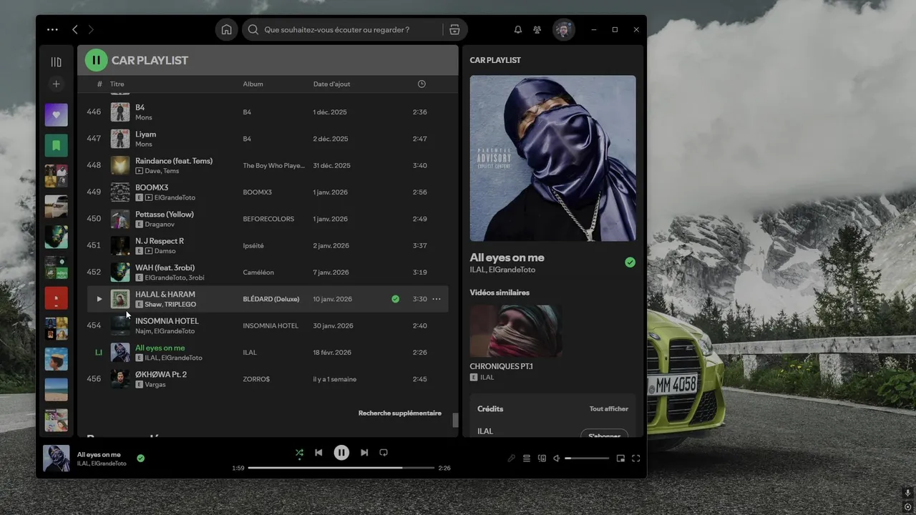This screenshot has height=515, width=916.
Task: Open the friend activity icon
Action: point(537,29)
